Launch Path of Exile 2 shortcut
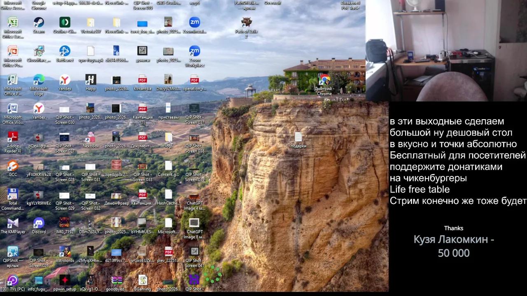This screenshot has height=296, width=527. tap(246, 28)
